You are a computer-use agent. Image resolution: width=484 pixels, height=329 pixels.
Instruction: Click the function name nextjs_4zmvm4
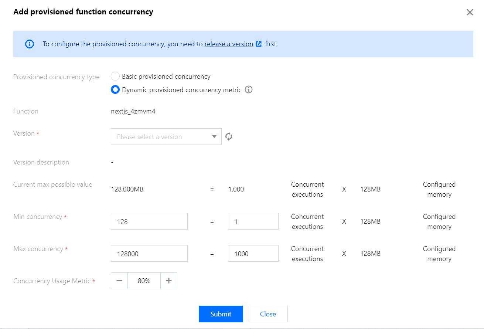(133, 111)
